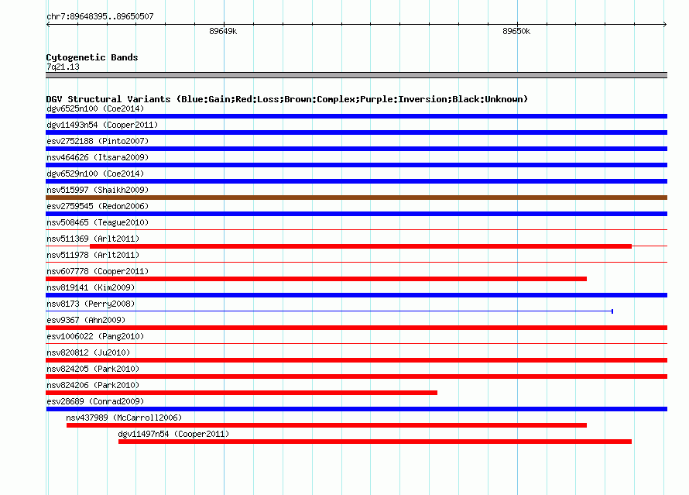Image resolution: width=689 pixels, height=495 pixels.
Task: Click the blue bar of dgv6529n100
Action: [356, 181]
